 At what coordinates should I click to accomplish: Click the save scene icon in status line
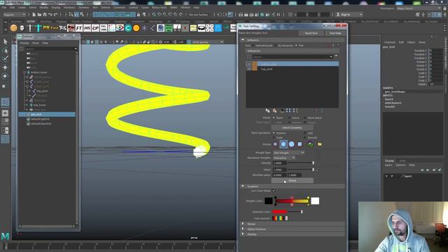(x=45, y=14)
